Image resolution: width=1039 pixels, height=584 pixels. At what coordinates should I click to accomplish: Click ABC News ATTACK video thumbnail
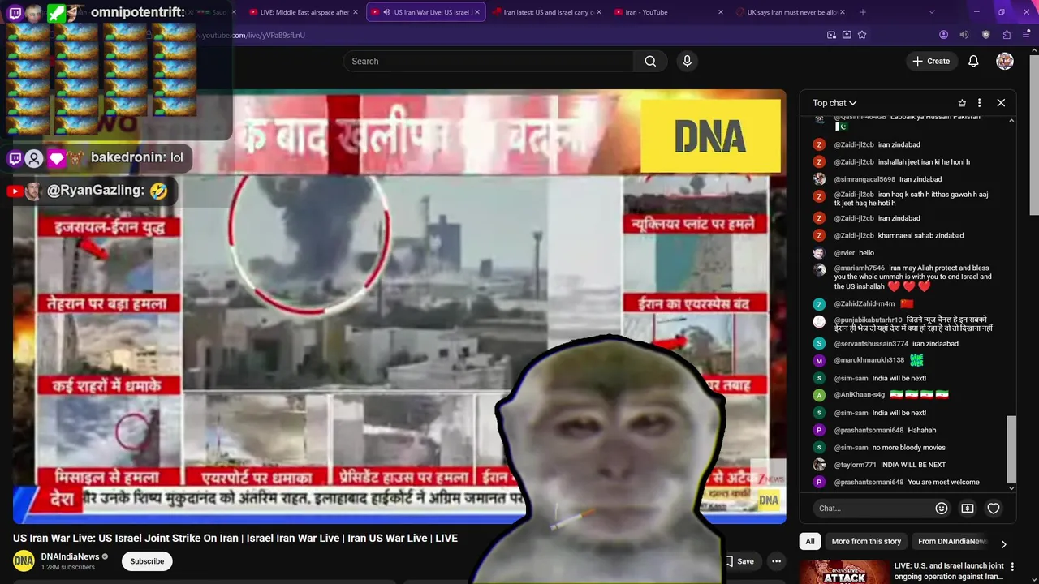(844, 573)
